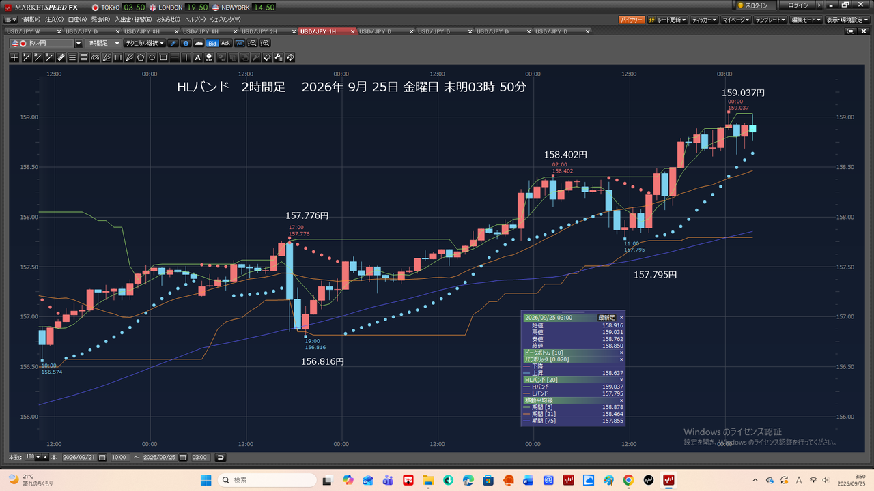874x491 pixels.
Task: Select the fan lines drawing tool
Action: 107,57
